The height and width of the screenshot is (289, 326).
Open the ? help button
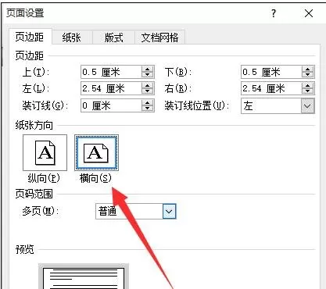pos(274,13)
